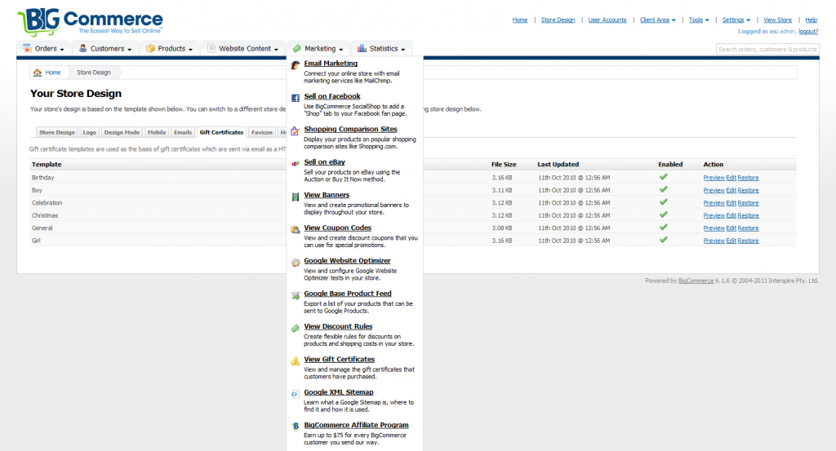Screen dimensions: 836x451
Task: Click the Shopping Comparison Sites icon
Action: tap(296, 130)
